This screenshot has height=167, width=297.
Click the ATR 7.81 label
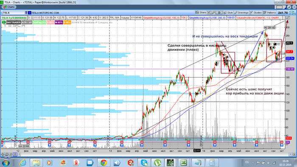[27, 22]
